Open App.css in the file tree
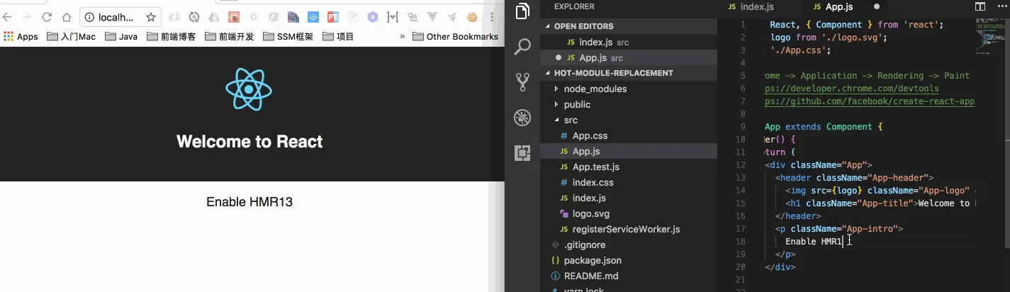This screenshot has height=292, width=1010. (629, 135)
